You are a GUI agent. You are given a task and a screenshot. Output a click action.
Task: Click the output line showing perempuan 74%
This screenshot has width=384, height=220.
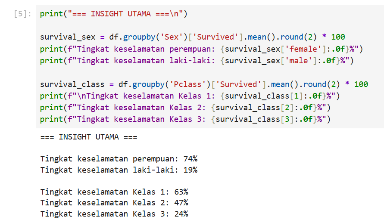click(119, 159)
